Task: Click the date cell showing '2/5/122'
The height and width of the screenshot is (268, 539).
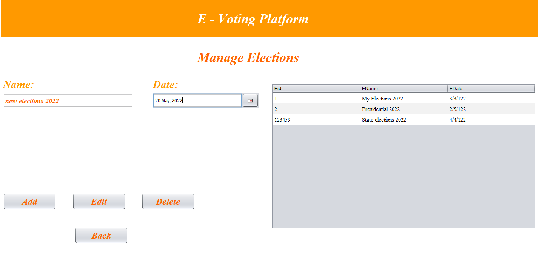Action: click(x=458, y=109)
